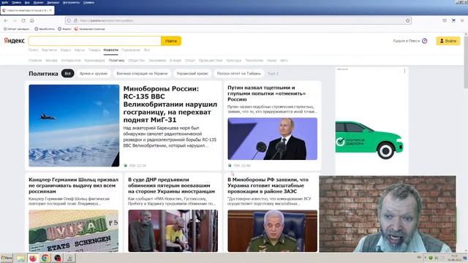
Task: Open the Путин назвал тщетными headline
Action: [266, 94]
